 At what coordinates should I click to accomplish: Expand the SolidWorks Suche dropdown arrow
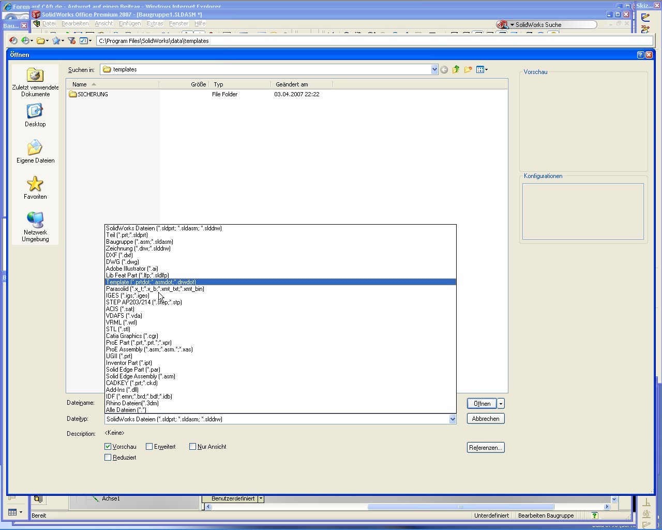click(512, 25)
